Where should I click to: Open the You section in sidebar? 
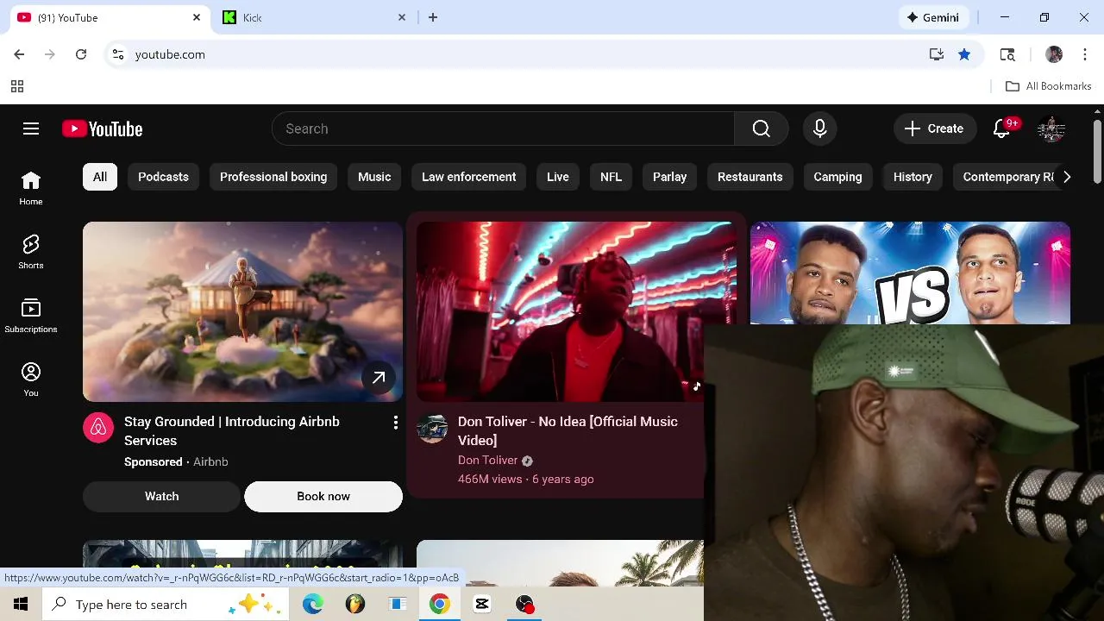pyautogui.click(x=31, y=379)
